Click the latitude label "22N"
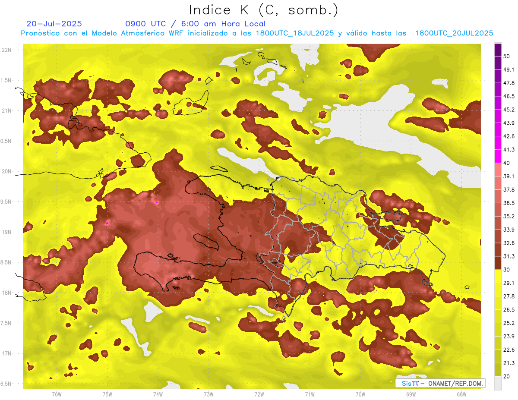 6,50
